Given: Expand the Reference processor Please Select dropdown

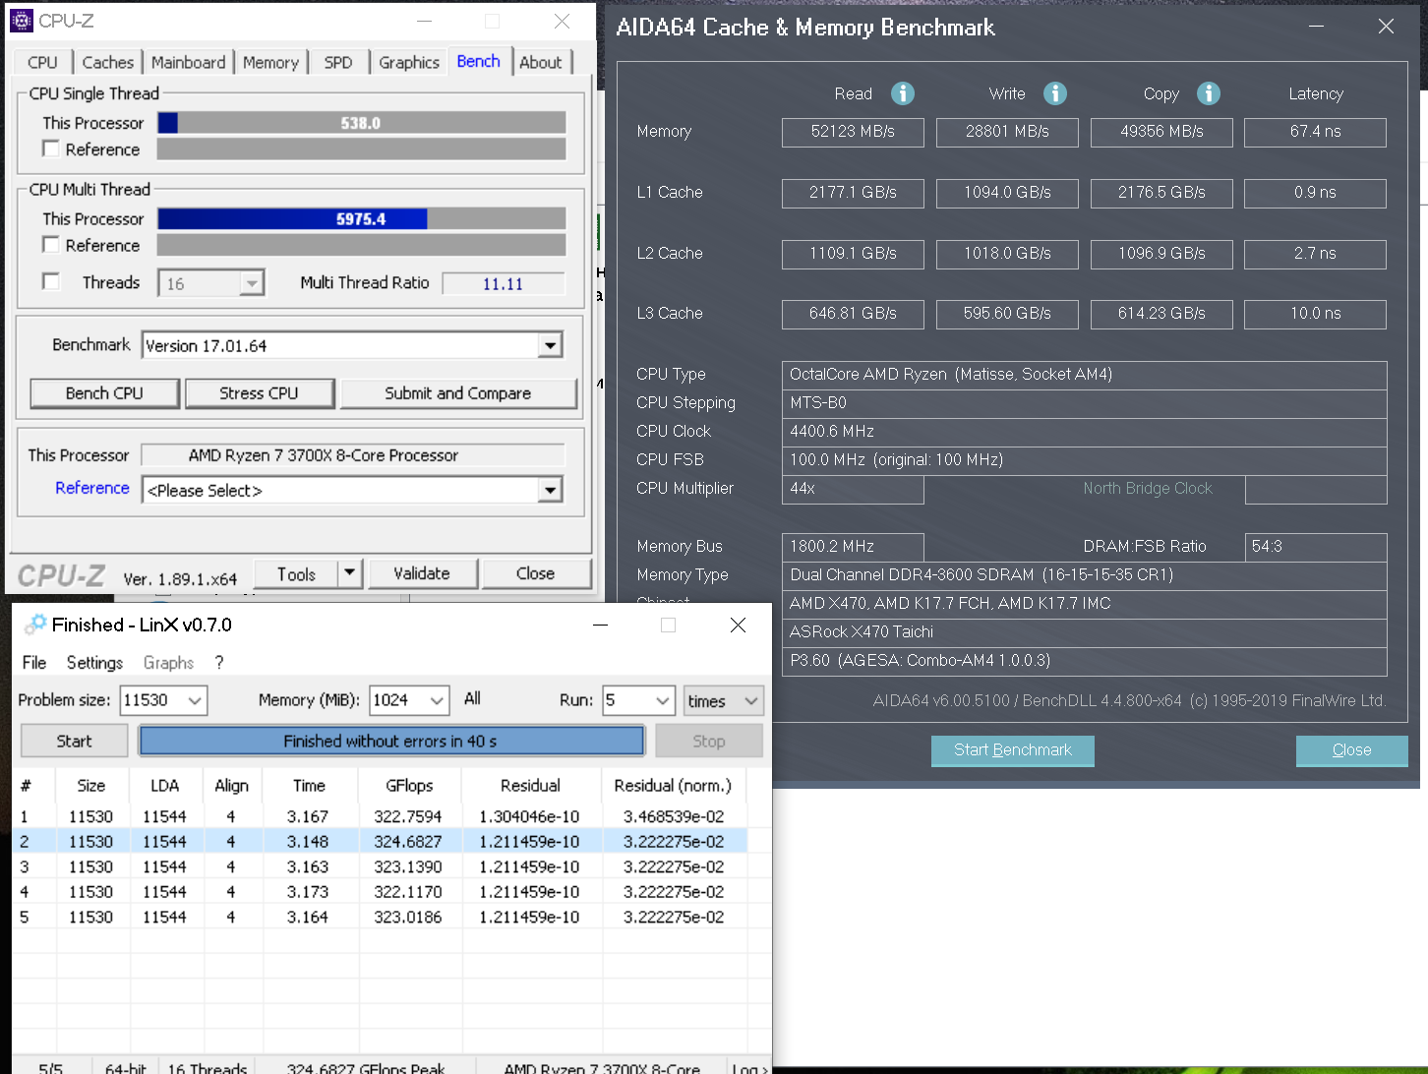Looking at the screenshot, I should pos(550,490).
